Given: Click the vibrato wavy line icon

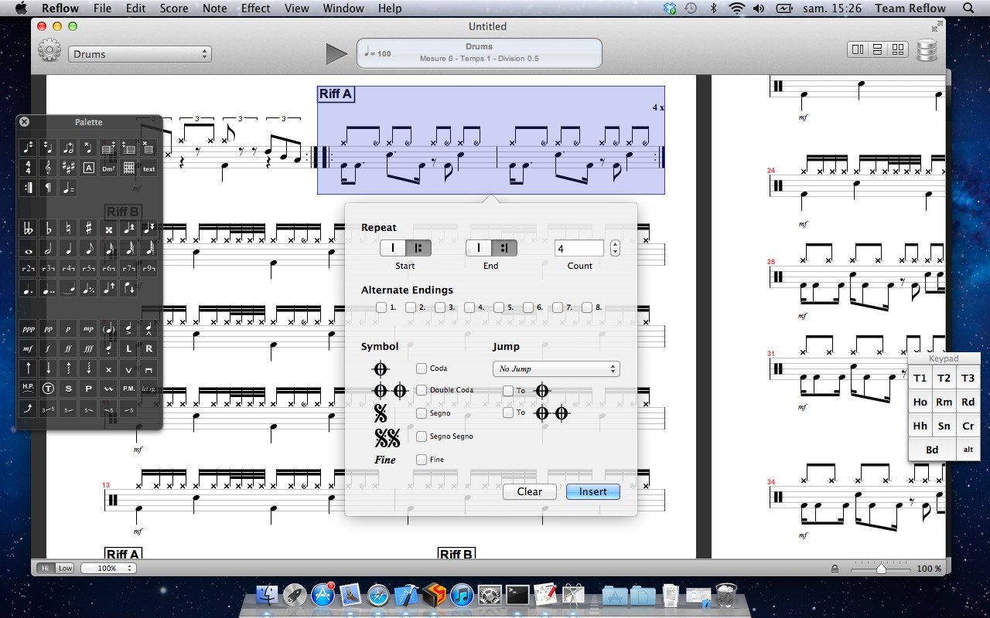Looking at the screenshot, I should tap(109, 388).
